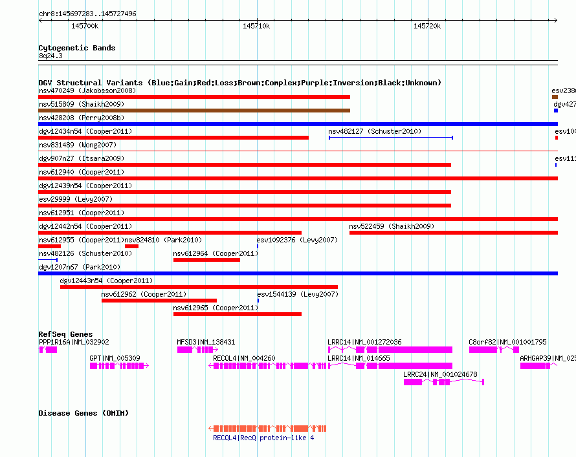
Task: Click the DGV Structural Variants track title
Action: click(240, 83)
